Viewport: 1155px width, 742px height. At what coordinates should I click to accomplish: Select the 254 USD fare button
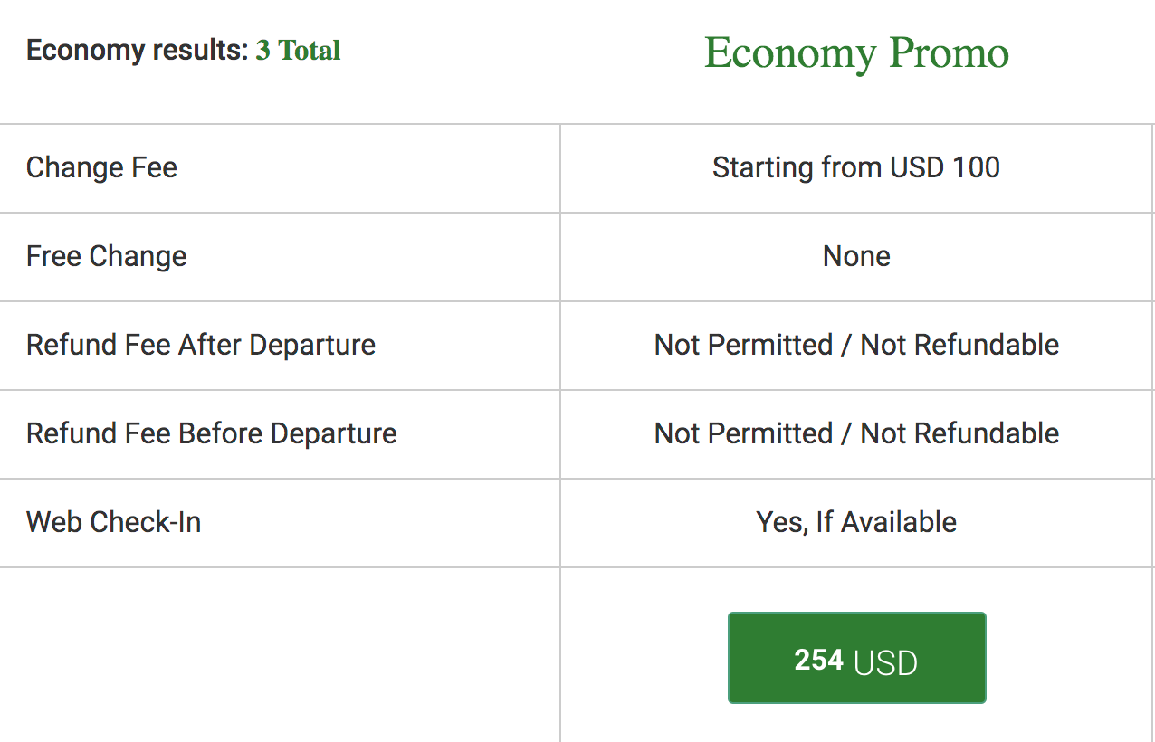tap(856, 659)
